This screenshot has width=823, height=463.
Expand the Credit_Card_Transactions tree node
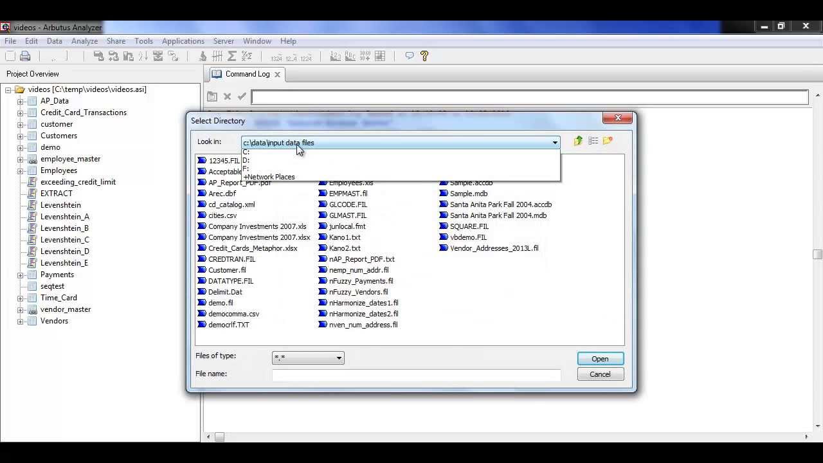pos(20,113)
